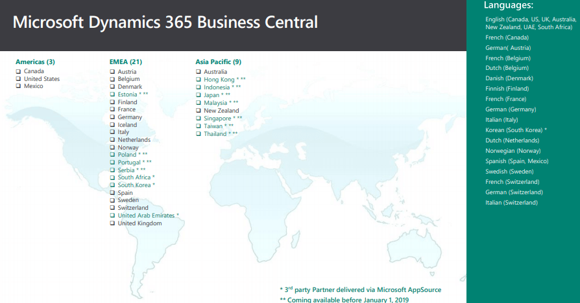
Task: Click the country name 'Switzerland' in EMEA list
Action: pyautogui.click(x=133, y=208)
